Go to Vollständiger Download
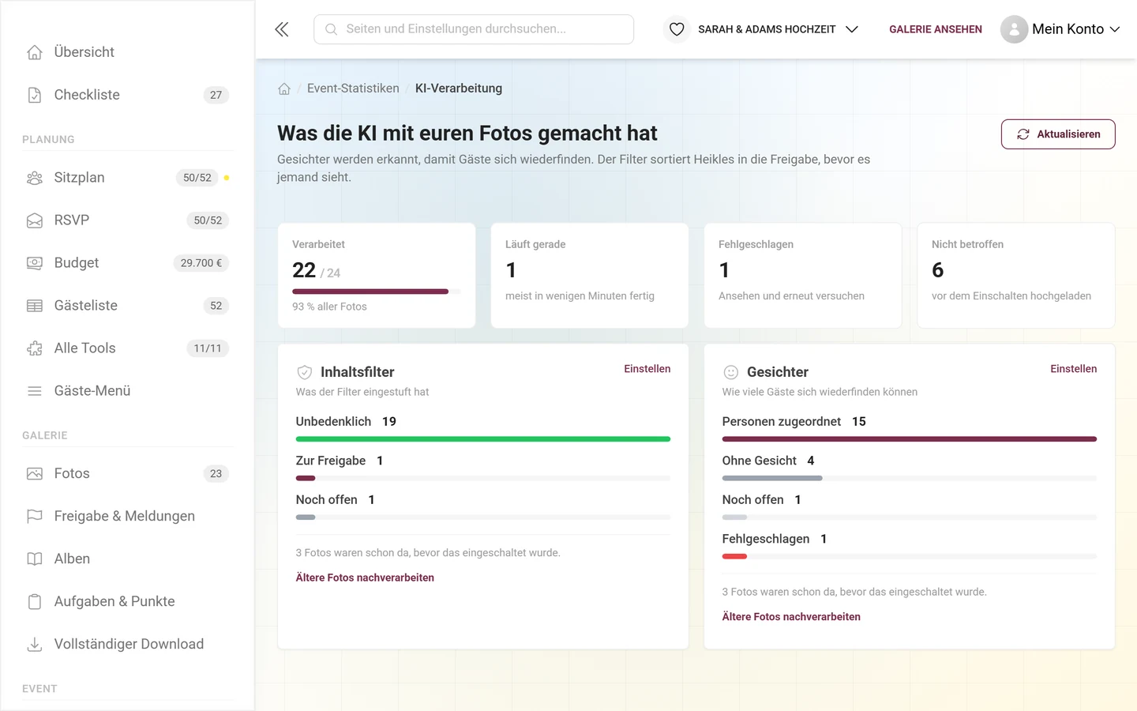This screenshot has width=1137, height=711. [127, 645]
